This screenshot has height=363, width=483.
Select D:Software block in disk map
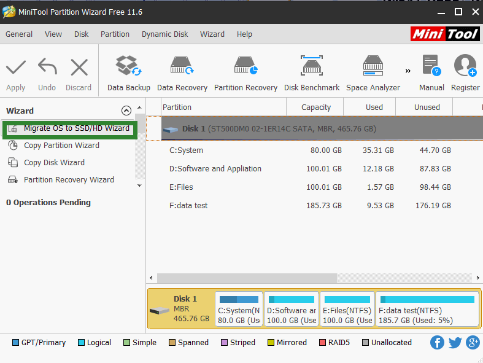pyautogui.click(x=292, y=309)
